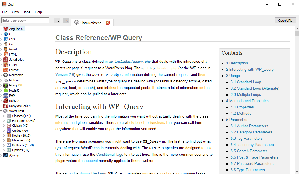Click the scrollbar down arrow

point(297,172)
